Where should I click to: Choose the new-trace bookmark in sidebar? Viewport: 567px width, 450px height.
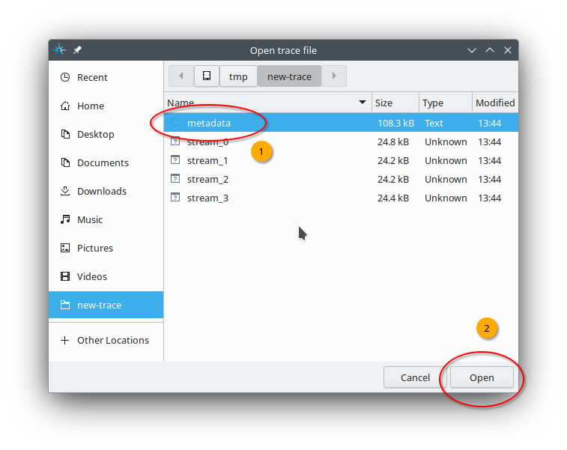[x=99, y=305]
